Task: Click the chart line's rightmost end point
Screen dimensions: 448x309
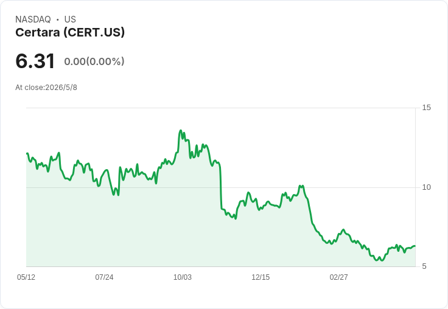Action: (x=415, y=246)
